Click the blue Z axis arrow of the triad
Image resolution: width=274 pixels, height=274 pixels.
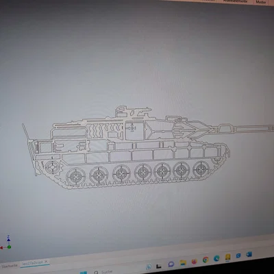(8, 239)
